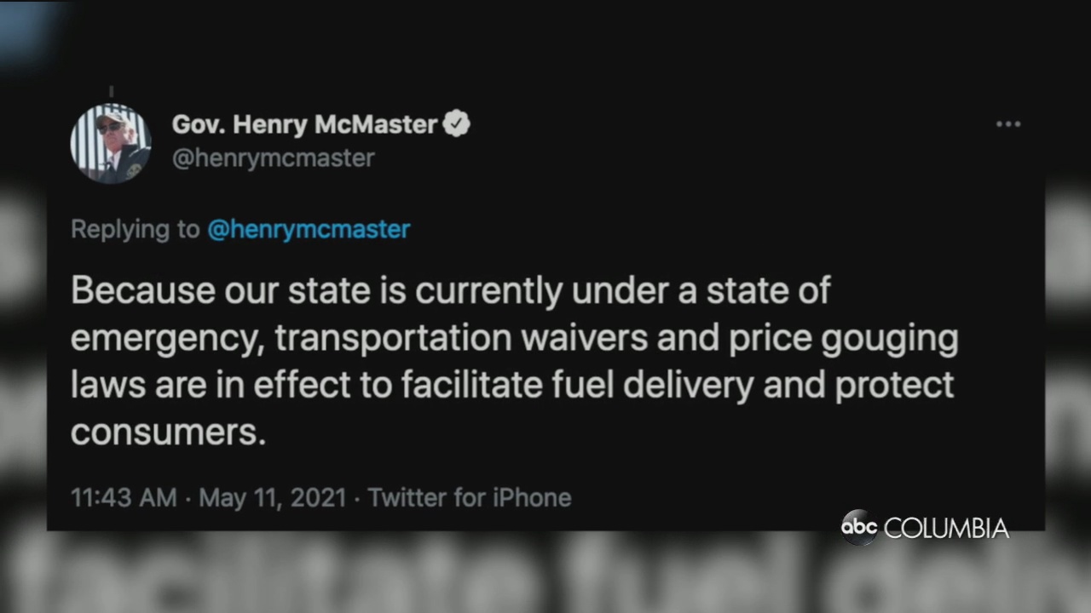The image size is (1091, 613).
Task: Open the blue @henrymcmaster reply mention
Action: [309, 229]
